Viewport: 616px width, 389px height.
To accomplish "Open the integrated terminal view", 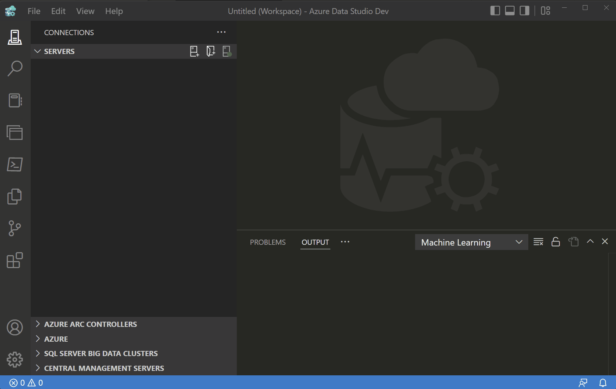I will pos(14,165).
